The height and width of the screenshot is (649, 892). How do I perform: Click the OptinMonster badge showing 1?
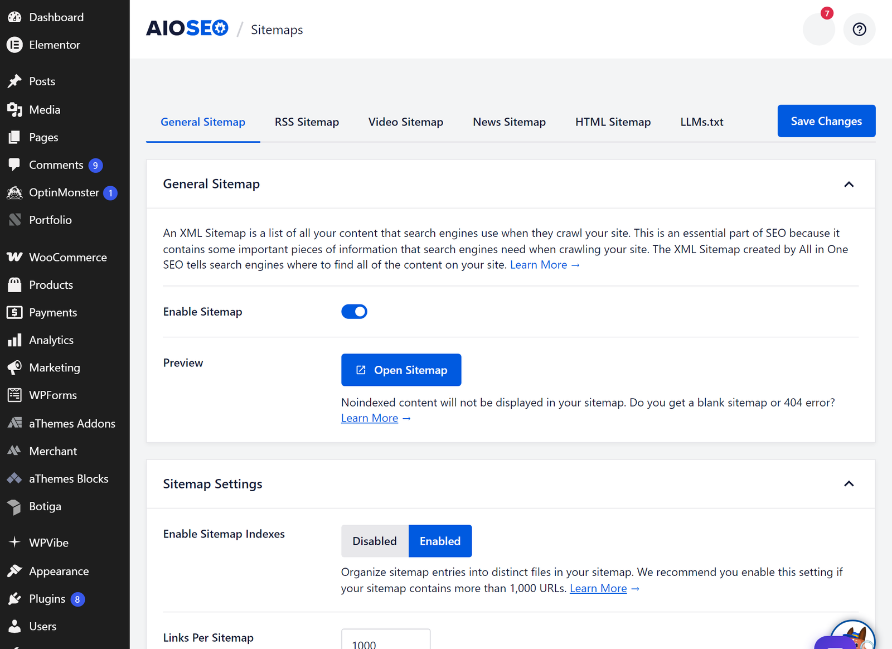pos(110,193)
